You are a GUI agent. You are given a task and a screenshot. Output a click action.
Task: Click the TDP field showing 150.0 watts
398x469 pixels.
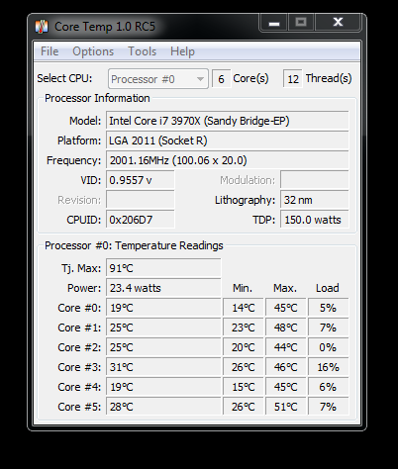[314, 220]
